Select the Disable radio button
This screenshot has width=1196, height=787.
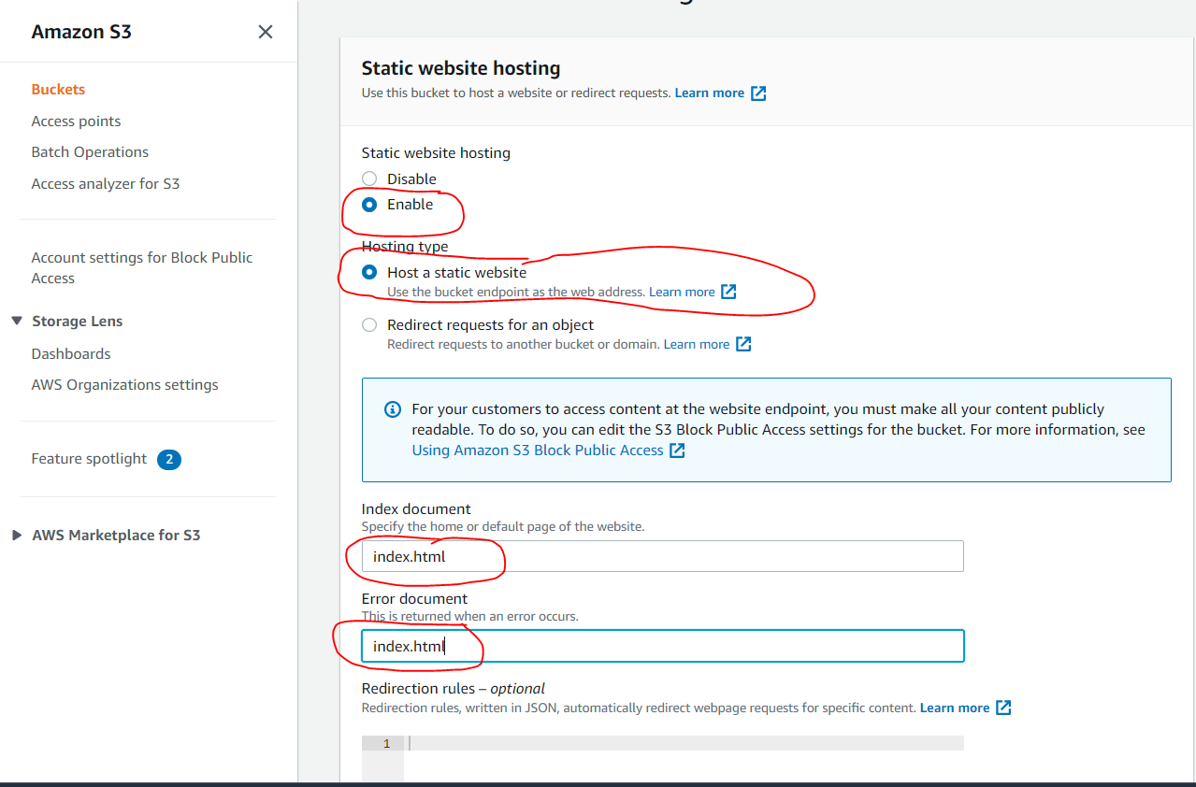369,179
